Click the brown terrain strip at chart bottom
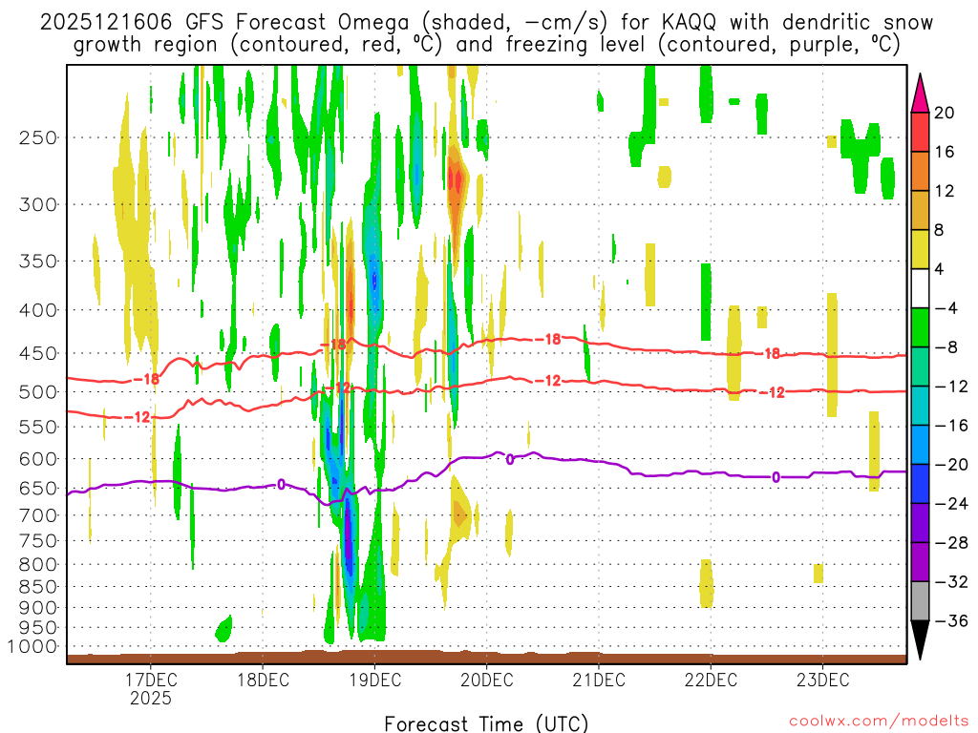This screenshot has width=978, height=733. click(486, 659)
